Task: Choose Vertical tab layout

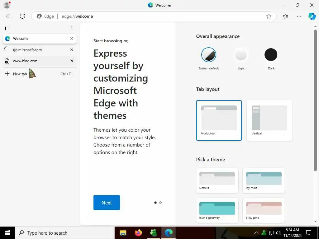Action: [269, 120]
